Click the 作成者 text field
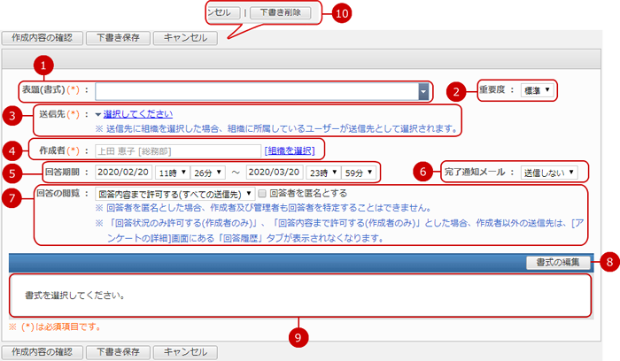Viewport: 620px width, 361px height. click(177, 150)
